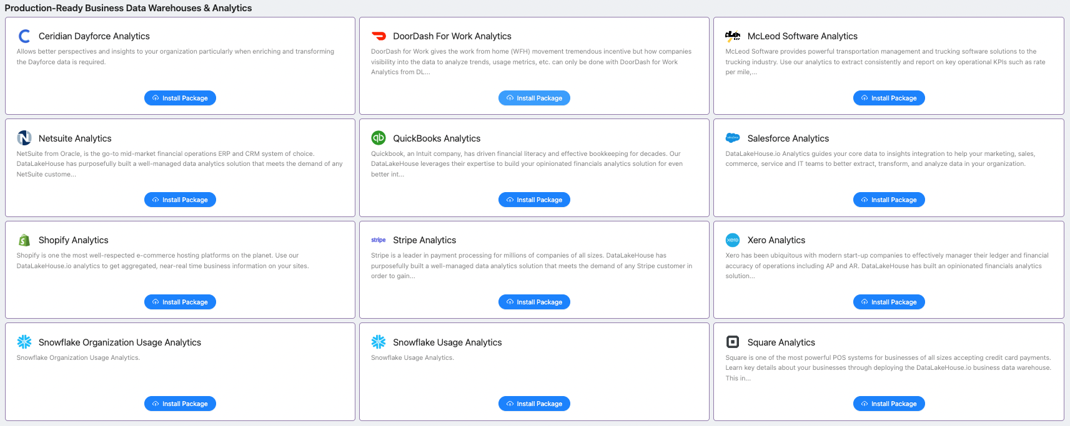Click the Stripe logo icon
This screenshot has height=426, width=1070.
(379, 240)
